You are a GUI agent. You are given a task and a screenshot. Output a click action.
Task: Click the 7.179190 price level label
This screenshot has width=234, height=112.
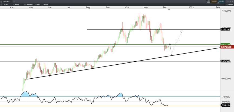(225, 29)
